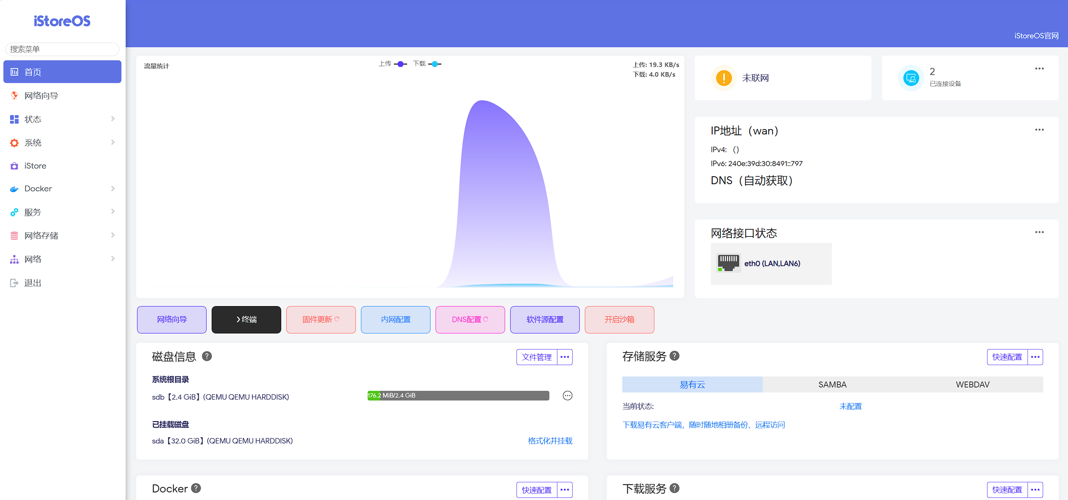Focus the 搜索菜单 search field

tap(62, 49)
